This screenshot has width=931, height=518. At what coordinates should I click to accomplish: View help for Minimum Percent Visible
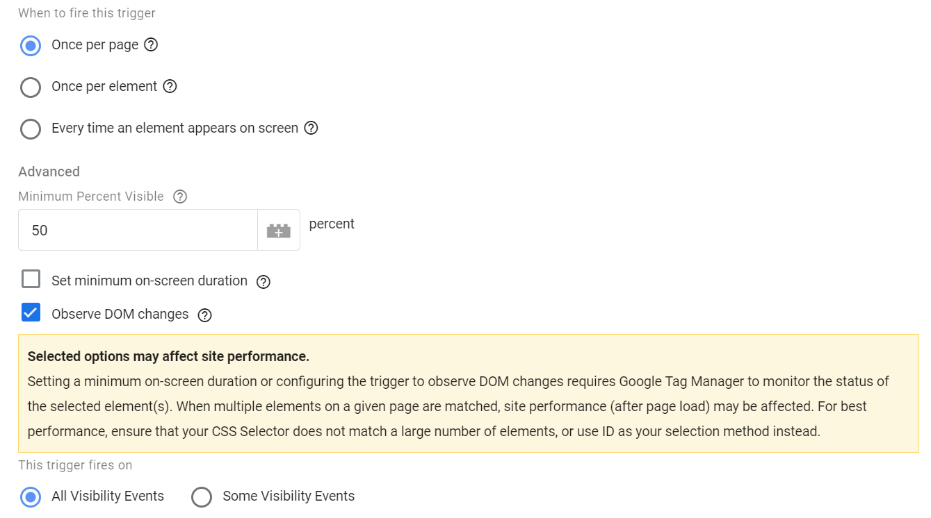tap(180, 197)
